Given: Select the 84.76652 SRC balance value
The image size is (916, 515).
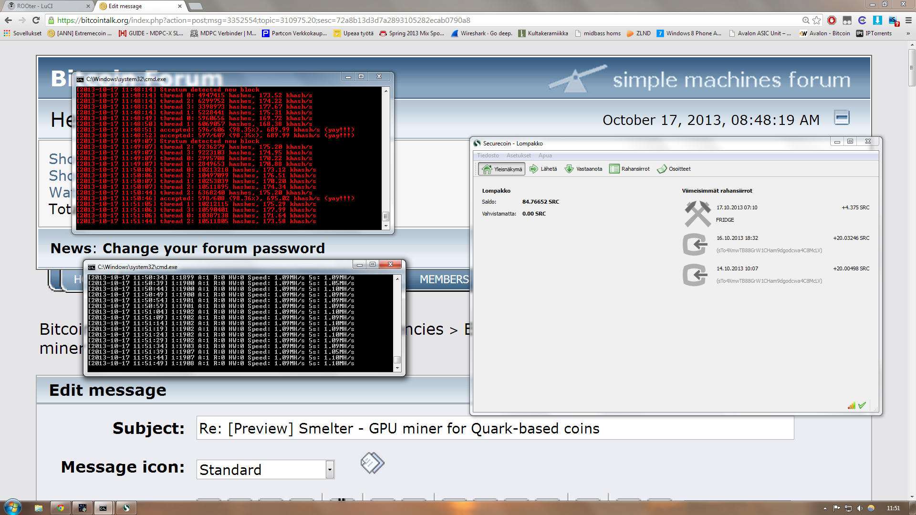Looking at the screenshot, I should [x=541, y=202].
